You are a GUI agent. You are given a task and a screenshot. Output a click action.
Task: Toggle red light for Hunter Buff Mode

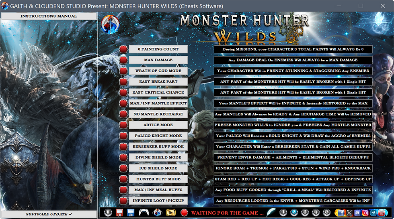coord(123,178)
